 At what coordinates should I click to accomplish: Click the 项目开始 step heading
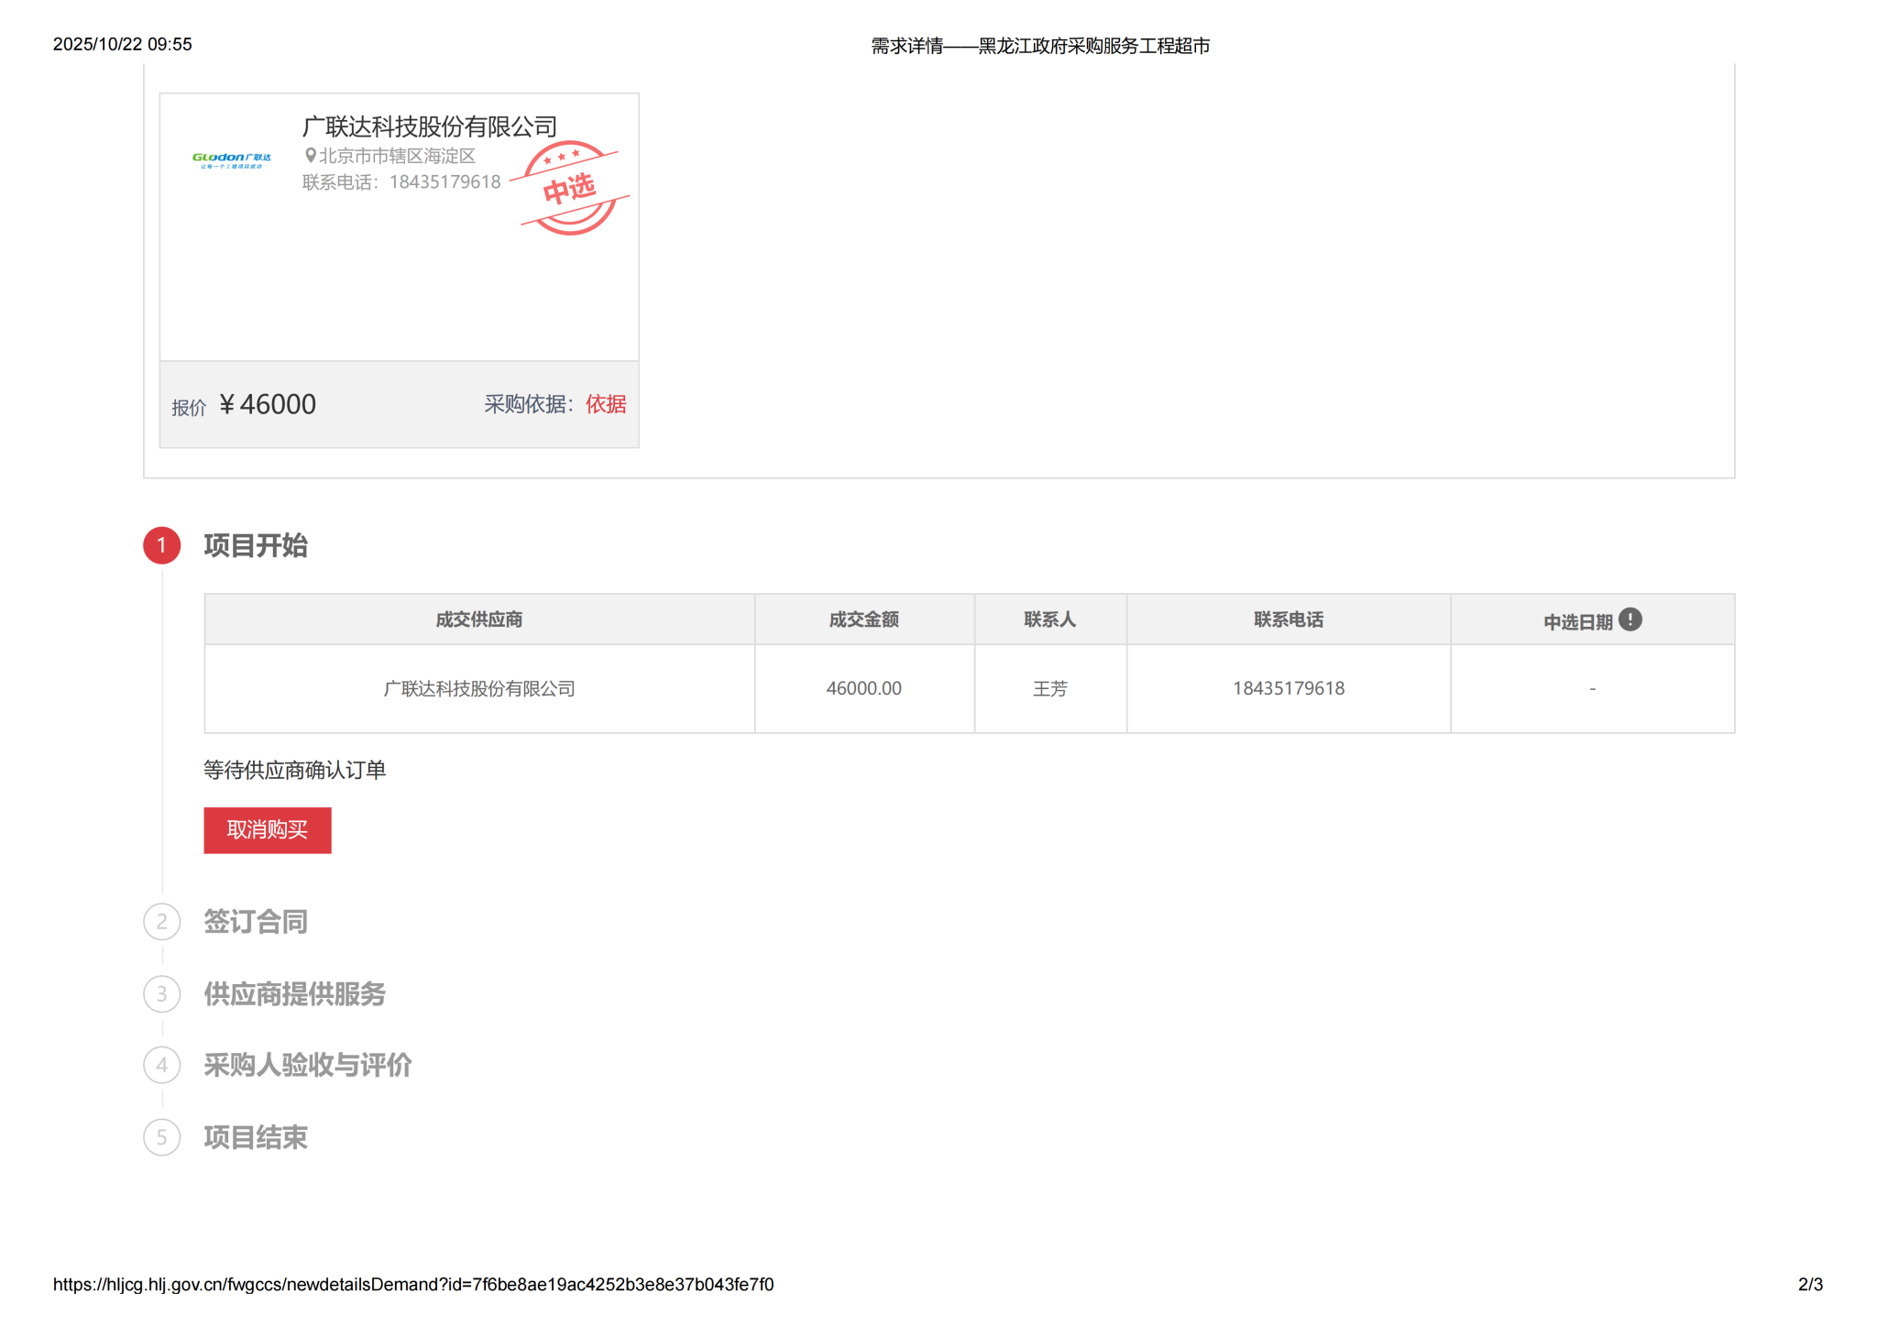(256, 545)
